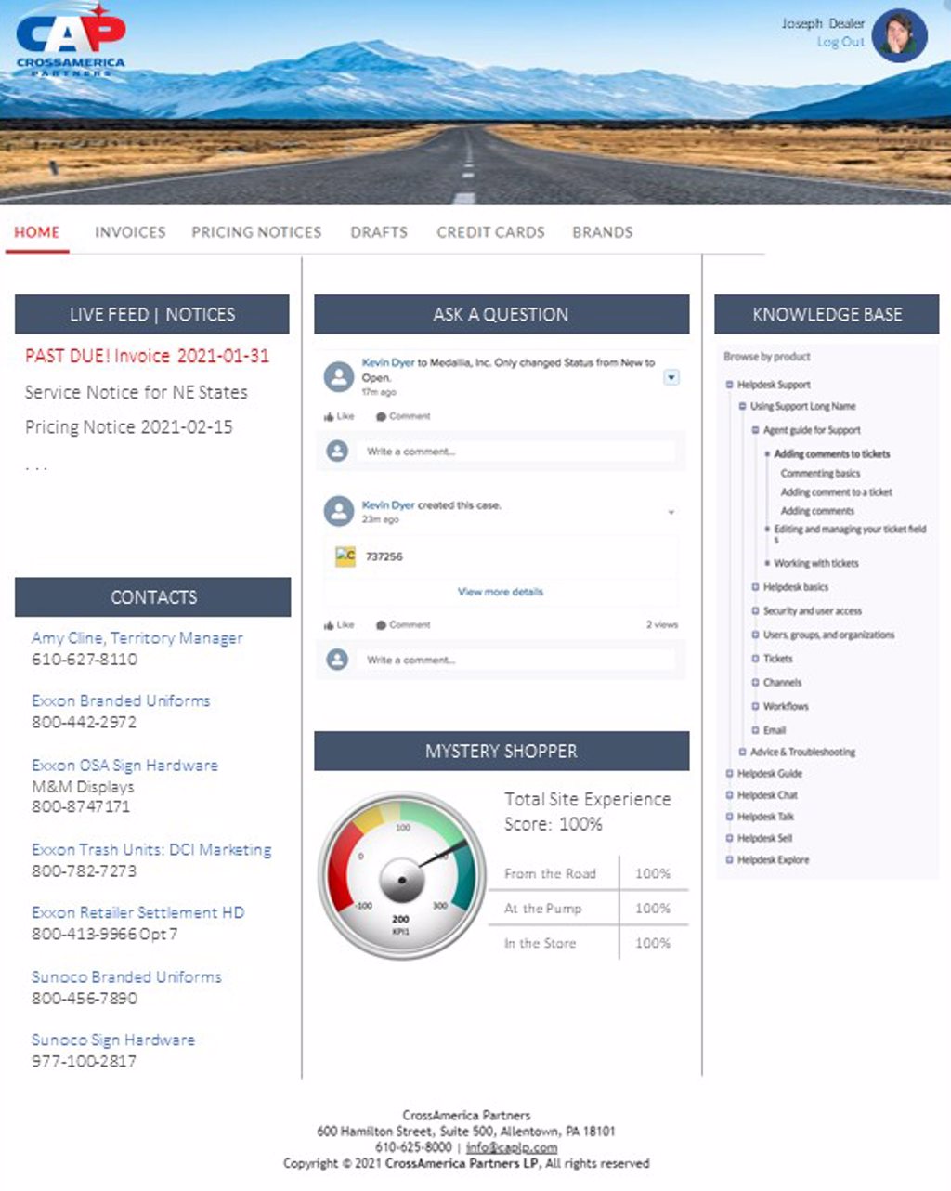Switch to the INVOICES tab
951x1191 pixels.
coord(130,232)
